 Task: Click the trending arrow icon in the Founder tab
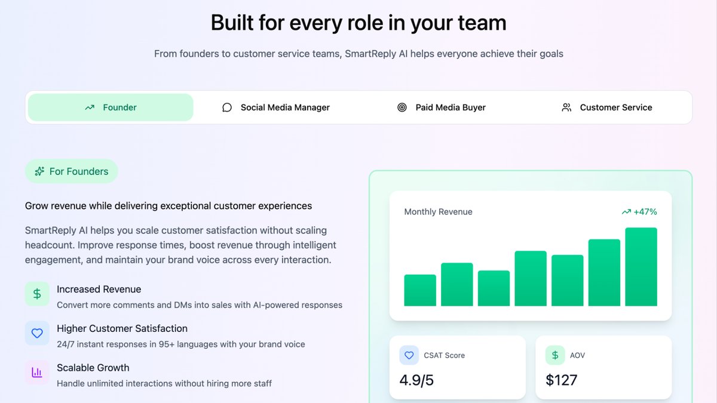(x=90, y=107)
